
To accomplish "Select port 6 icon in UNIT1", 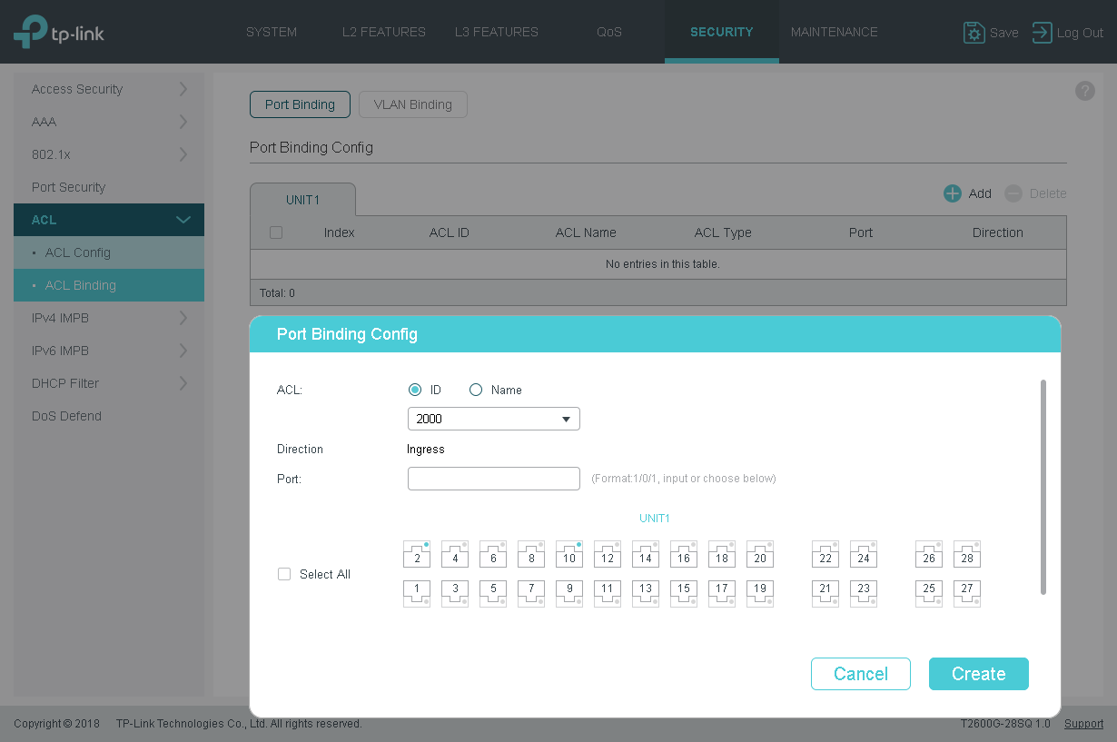I will [x=493, y=555].
